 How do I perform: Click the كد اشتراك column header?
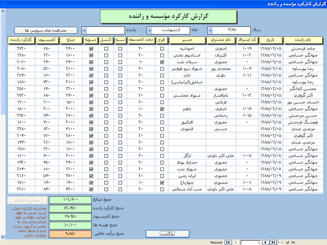[247, 40]
